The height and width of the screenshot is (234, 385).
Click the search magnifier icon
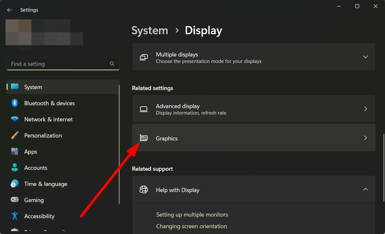112,64
